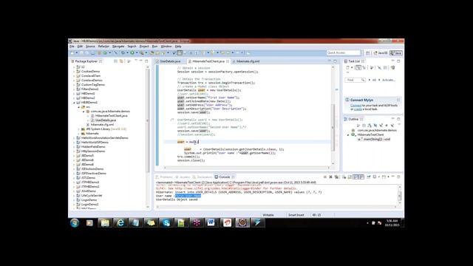473x266 pixels.
Task: Open the File menu
Action: [x=72, y=47]
